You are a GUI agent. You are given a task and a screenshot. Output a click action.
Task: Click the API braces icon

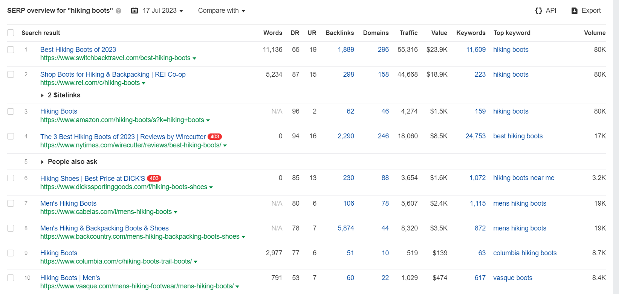coord(539,11)
